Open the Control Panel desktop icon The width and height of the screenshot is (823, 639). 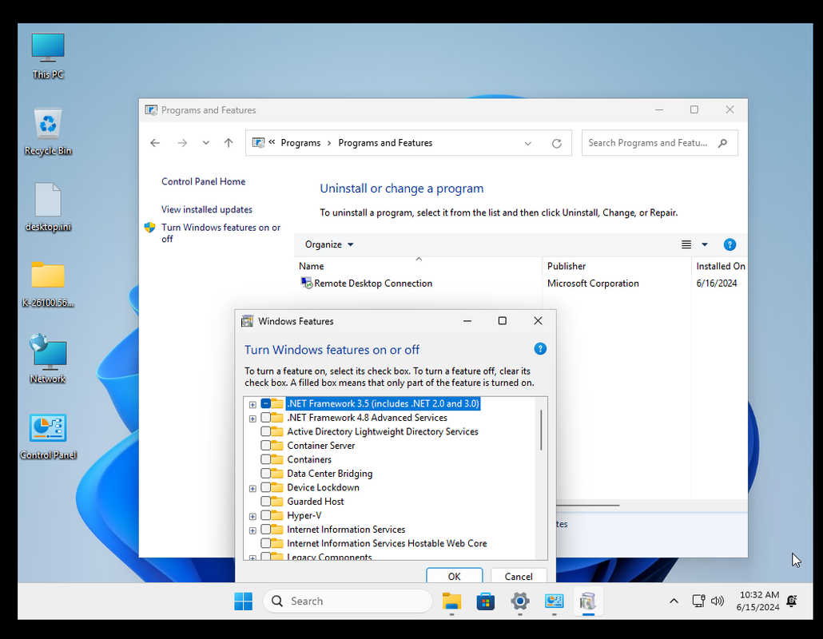coord(48,436)
